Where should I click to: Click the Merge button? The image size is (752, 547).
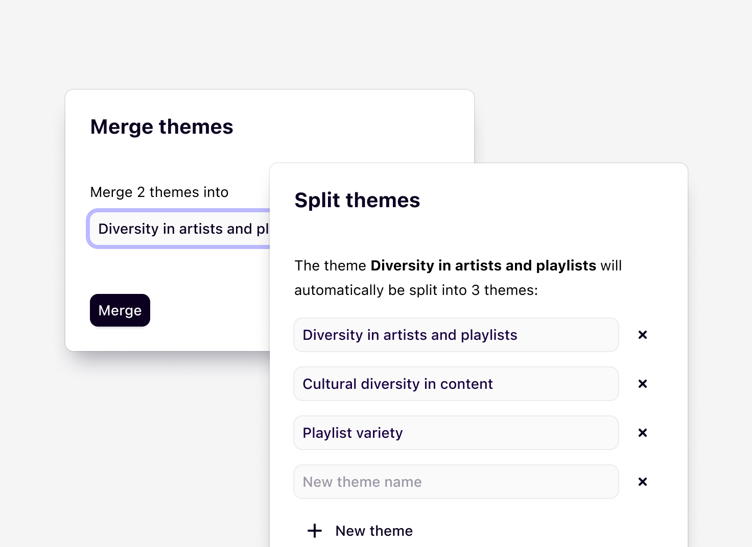[x=120, y=310]
